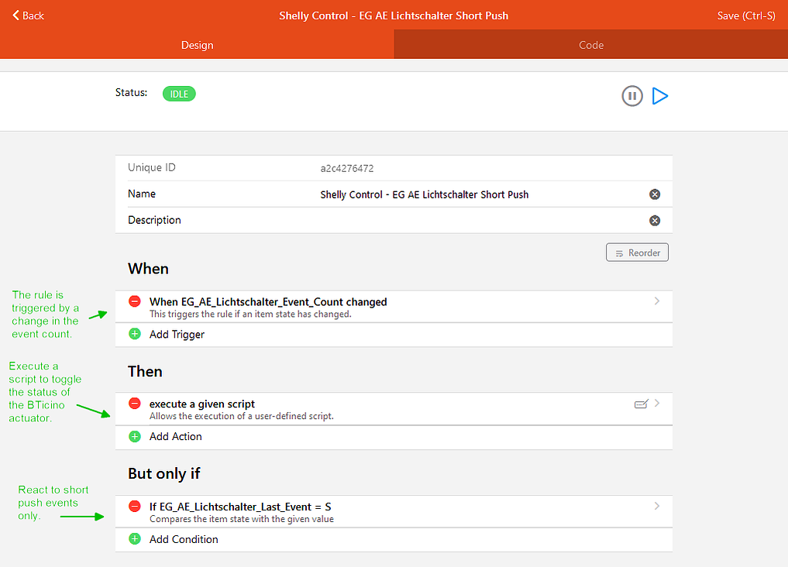
Task: Save the rule with Save (Ctrl-S)
Action: point(746,15)
